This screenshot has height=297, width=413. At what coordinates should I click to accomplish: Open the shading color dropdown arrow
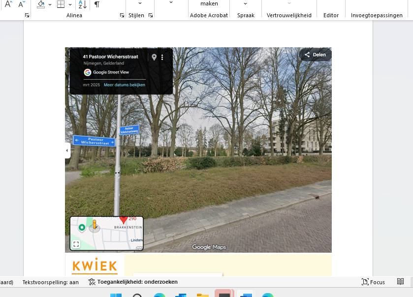50,5
